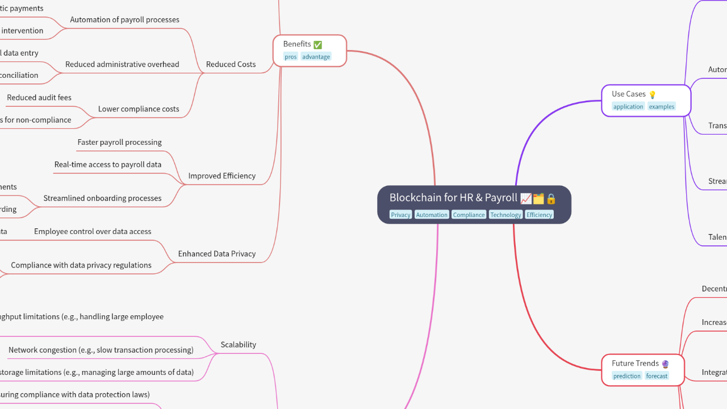Screen dimensions: 727x409
Task: Select Reduced administrative overhead node
Action: coord(122,64)
